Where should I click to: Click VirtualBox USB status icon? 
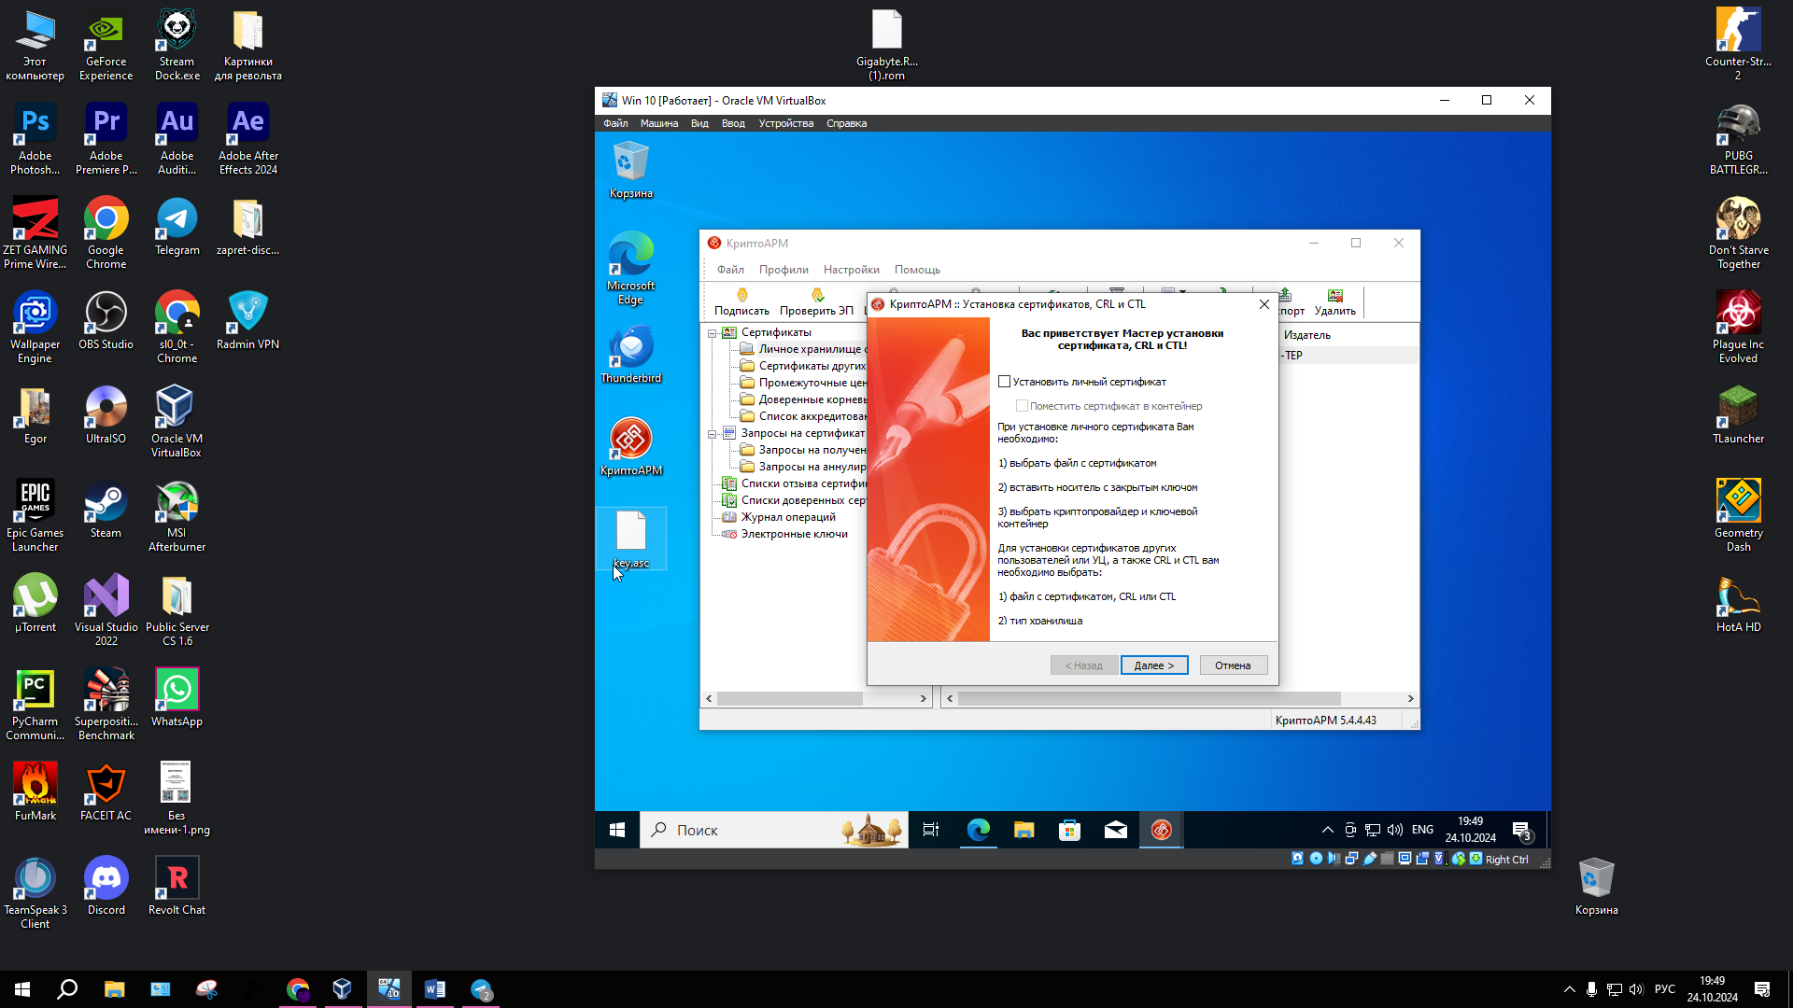[x=1370, y=859]
